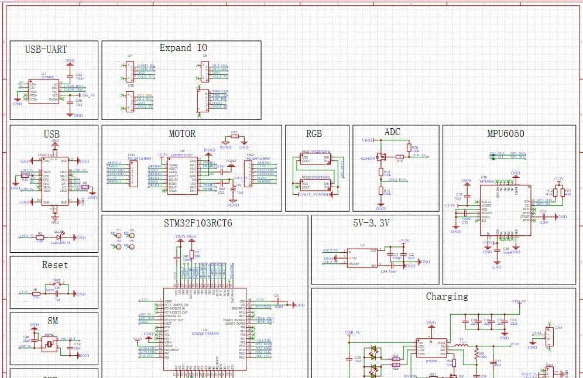
Task: Select the 5V-3.3V regulator U3 symbol
Action: (x=362, y=258)
